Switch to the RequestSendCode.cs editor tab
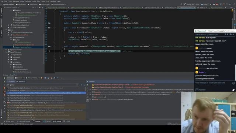236x133 pixels. (154, 7)
